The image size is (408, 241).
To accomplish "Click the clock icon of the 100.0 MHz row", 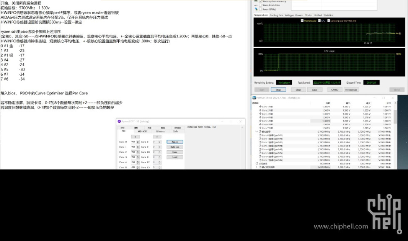I will pos(257,164).
